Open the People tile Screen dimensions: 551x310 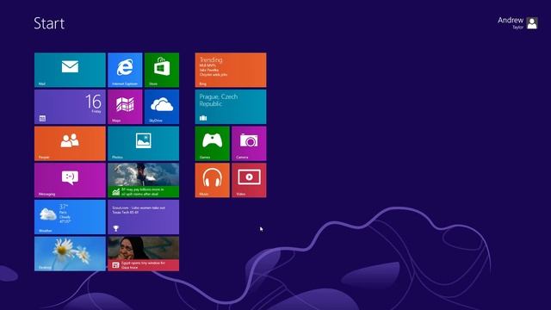click(70, 144)
